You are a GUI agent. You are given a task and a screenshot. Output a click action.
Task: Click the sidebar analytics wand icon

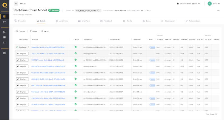4,21
